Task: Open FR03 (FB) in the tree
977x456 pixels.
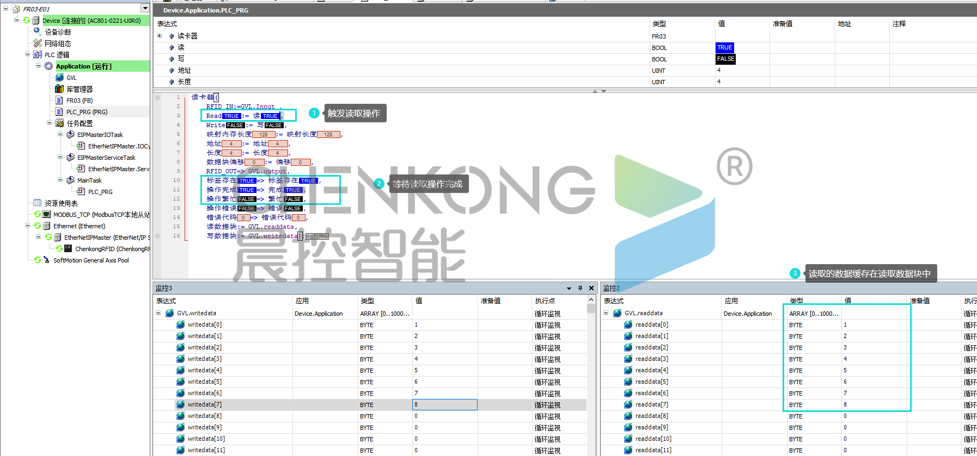Action: [x=80, y=101]
